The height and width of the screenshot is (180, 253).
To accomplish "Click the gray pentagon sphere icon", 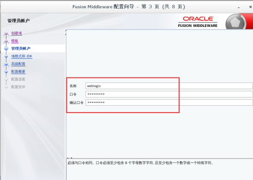I will click(x=235, y=22).
